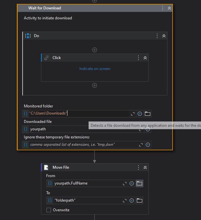Focus the From field yourpath.FullName
201x220 pixels.
[88, 183]
